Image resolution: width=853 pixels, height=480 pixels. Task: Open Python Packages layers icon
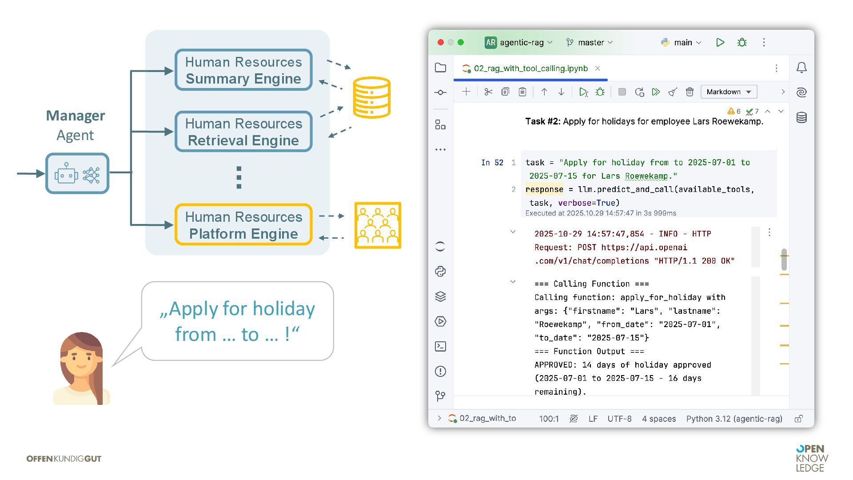(440, 296)
